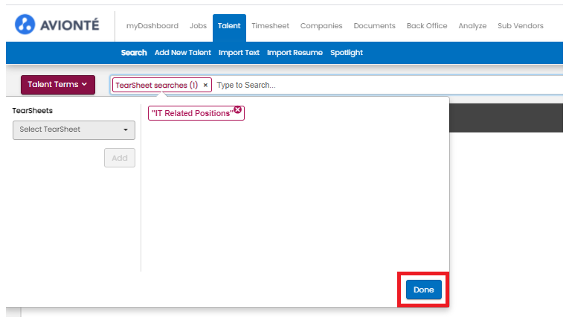Expand the Select TearSheet combo box

[x=74, y=129]
